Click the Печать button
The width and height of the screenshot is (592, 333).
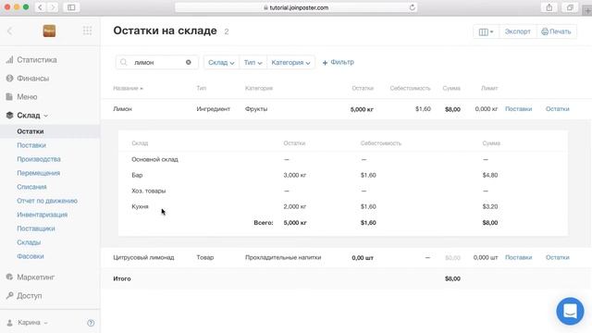click(556, 31)
